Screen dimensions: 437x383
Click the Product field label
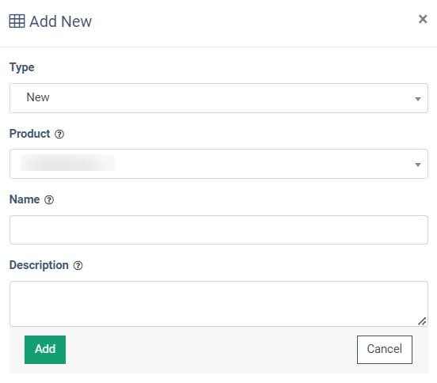[x=29, y=134]
